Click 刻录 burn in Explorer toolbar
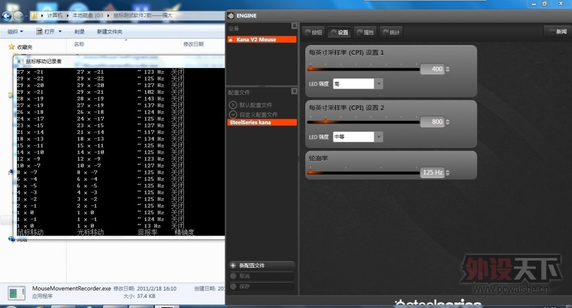 tap(79, 32)
